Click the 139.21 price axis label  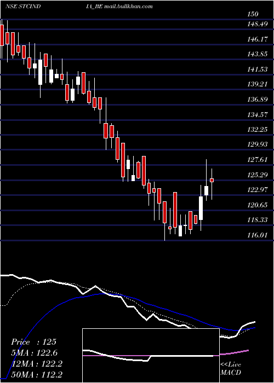tap(258, 84)
